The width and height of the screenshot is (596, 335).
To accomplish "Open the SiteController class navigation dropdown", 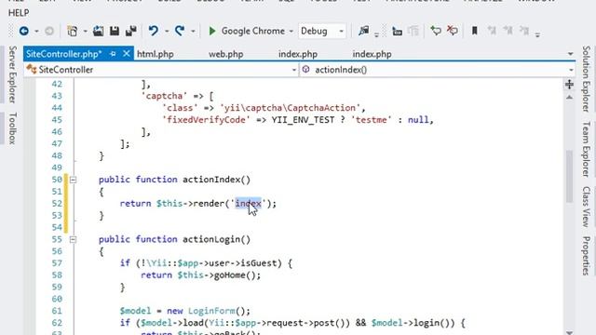I will tap(293, 70).
